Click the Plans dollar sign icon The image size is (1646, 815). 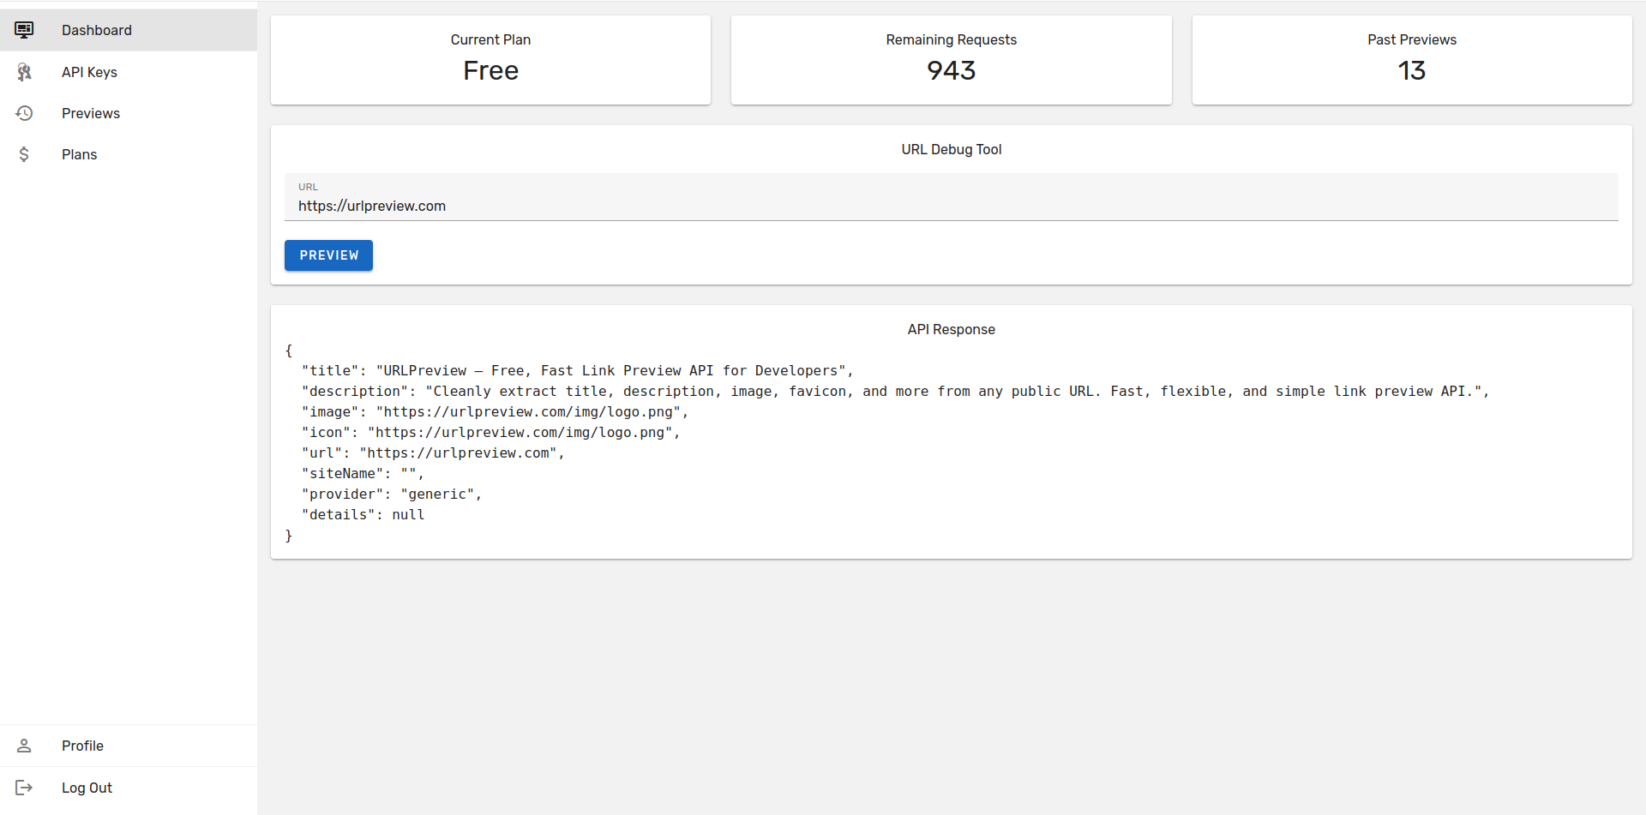pos(24,154)
